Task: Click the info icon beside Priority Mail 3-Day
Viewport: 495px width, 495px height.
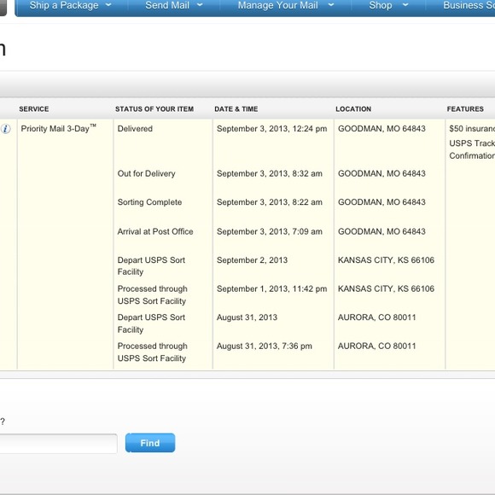Action: tap(5, 129)
